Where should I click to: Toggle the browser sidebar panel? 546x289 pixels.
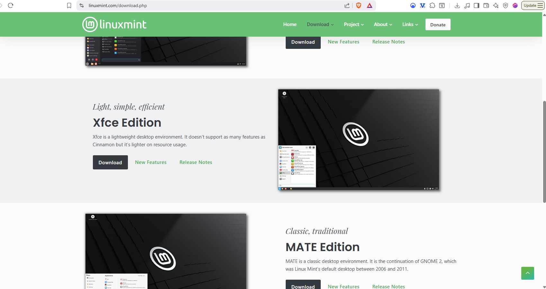(x=477, y=5)
